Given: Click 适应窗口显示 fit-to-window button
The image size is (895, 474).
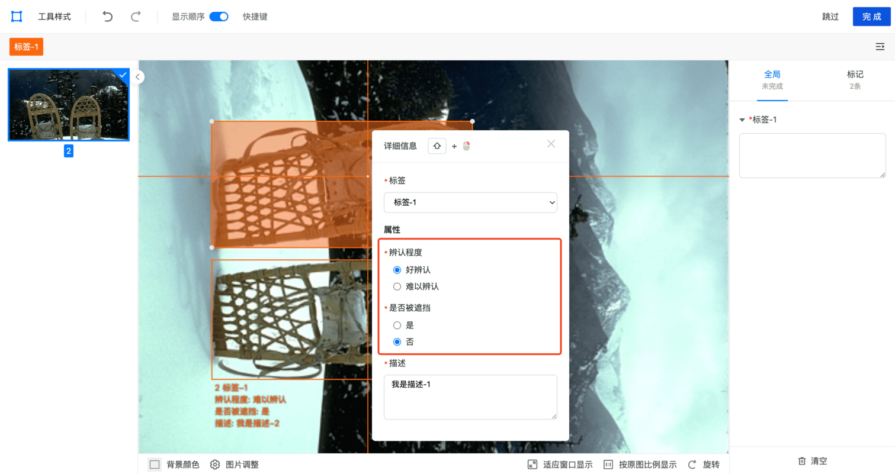Looking at the screenshot, I should [x=560, y=465].
